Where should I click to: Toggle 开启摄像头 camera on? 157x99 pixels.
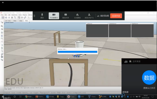point(54,16)
